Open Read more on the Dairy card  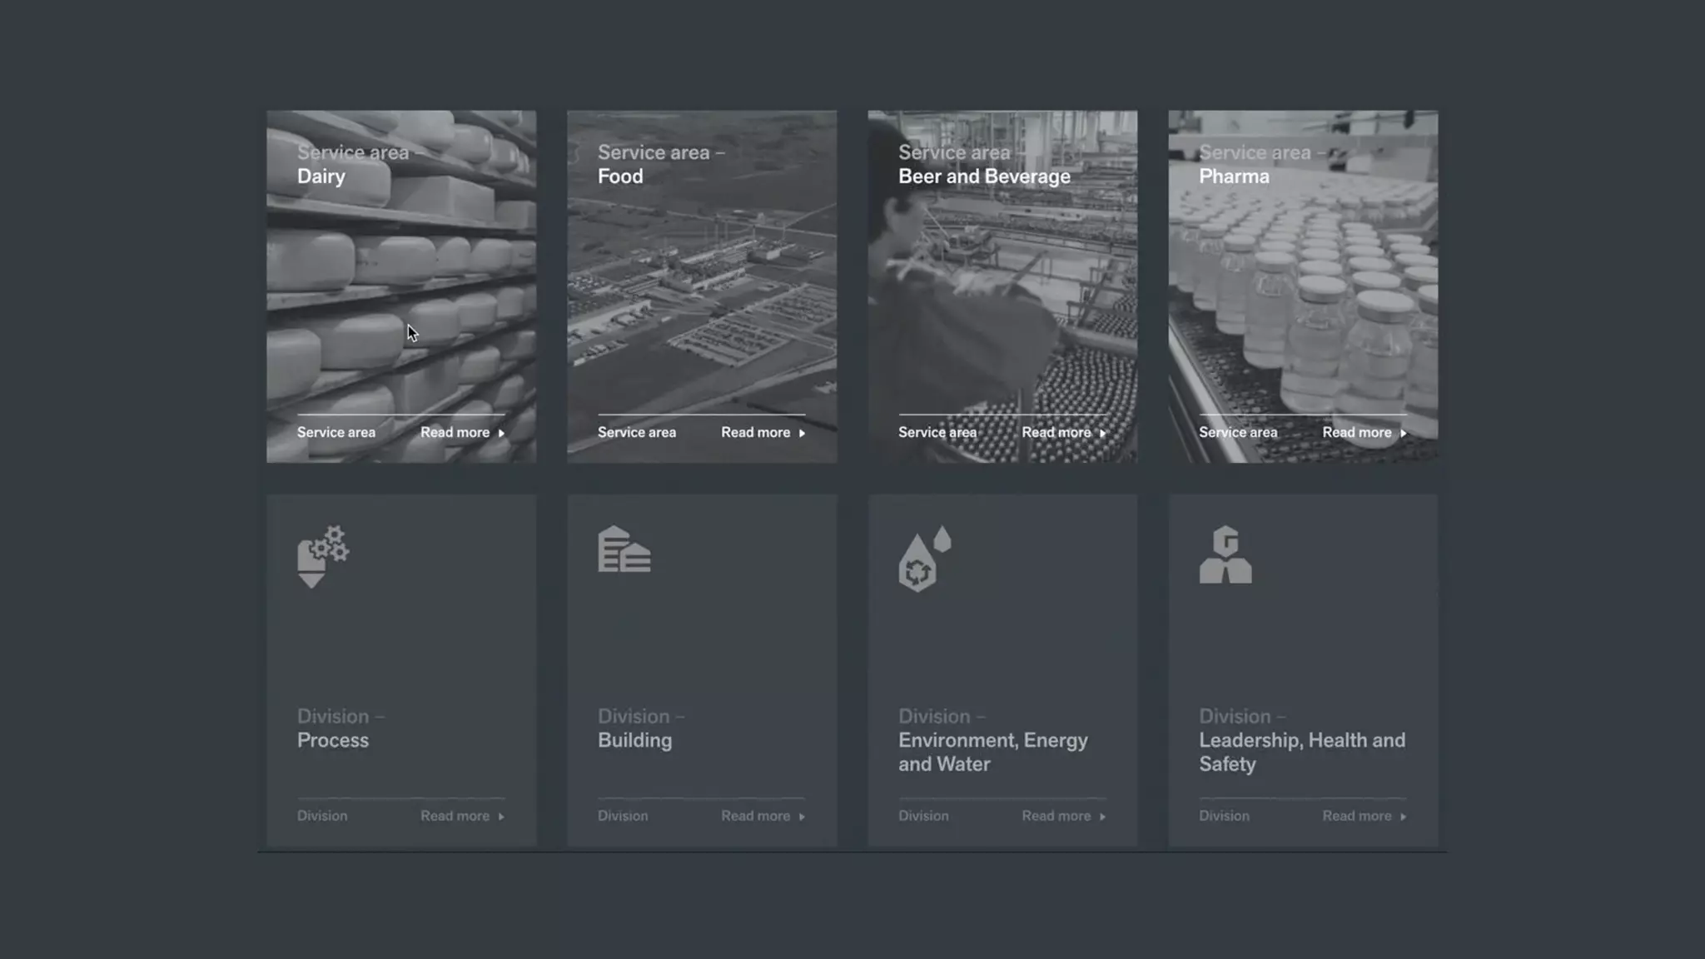[x=455, y=432]
